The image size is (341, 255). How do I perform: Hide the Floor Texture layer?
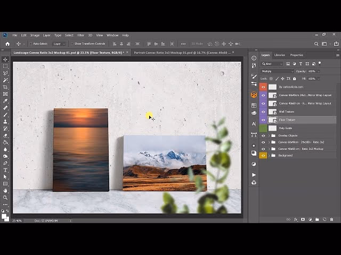263,120
